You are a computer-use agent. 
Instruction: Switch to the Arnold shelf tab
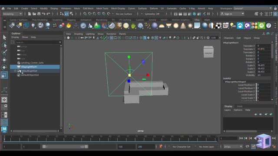coord(152,20)
